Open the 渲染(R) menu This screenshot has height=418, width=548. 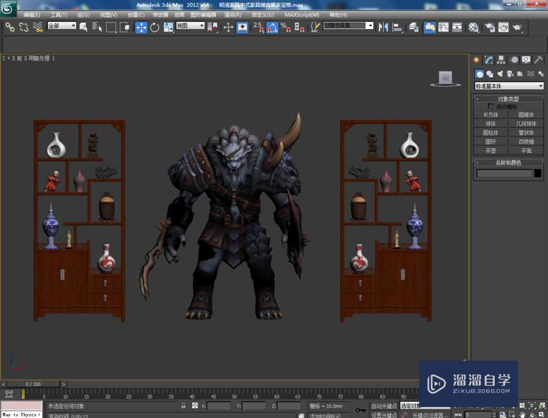coord(233,15)
